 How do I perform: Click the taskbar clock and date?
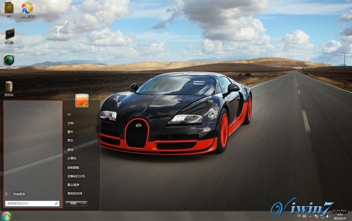[340, 216]
